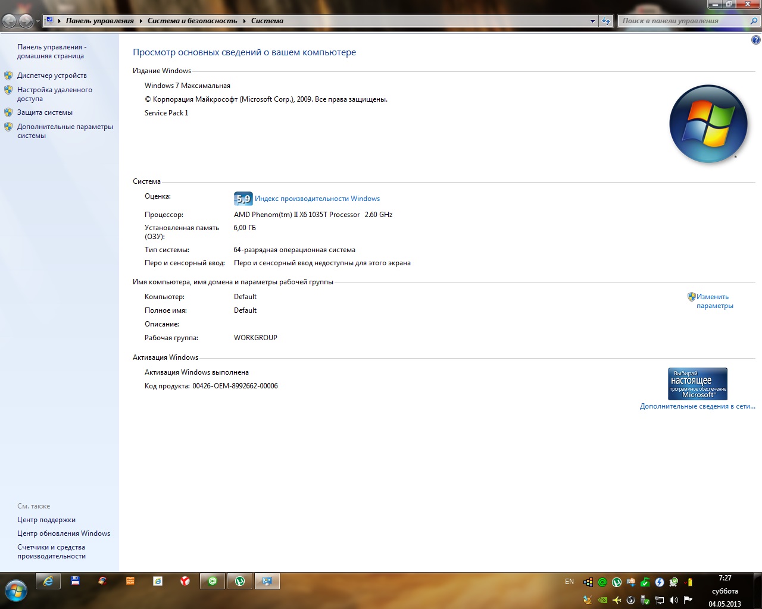The height and width of the screenshot is (609, 762).
Task: Click the search magnifier icon
Action: coord(754,21)
